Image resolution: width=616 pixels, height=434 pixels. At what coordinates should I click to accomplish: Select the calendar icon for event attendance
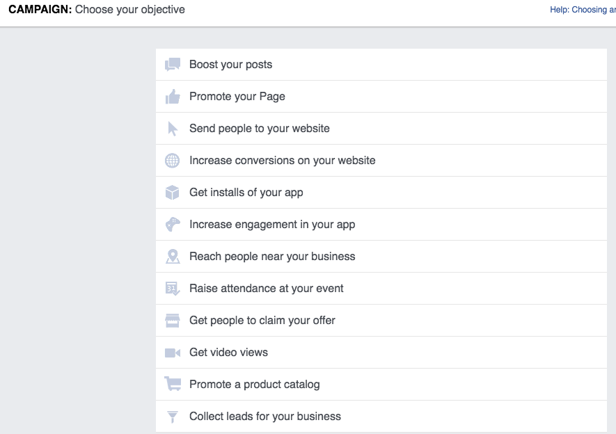point(172,288)
